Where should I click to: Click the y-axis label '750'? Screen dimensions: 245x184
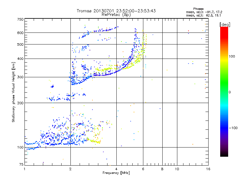coord(20,19)
